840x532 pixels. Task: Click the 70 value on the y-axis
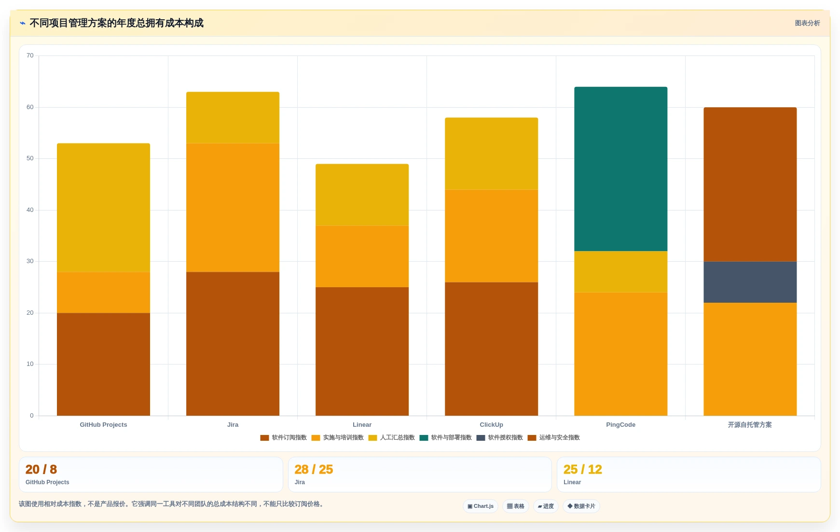pyautogui.click(x=30, y=56)
